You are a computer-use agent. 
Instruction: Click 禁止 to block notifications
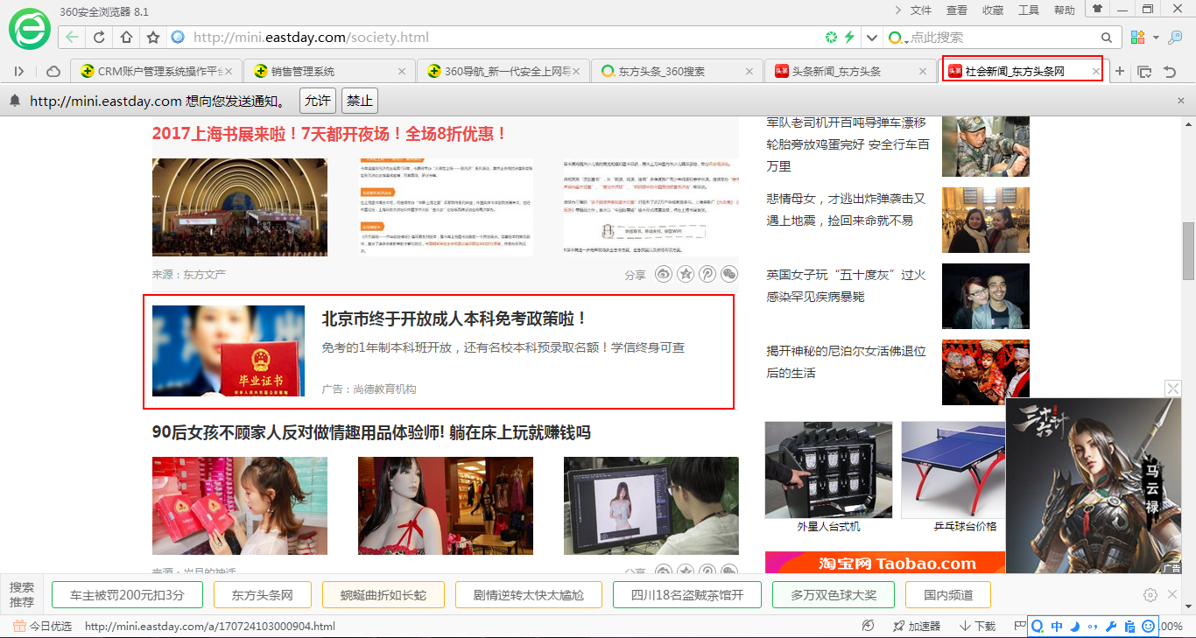click(360, 100)
